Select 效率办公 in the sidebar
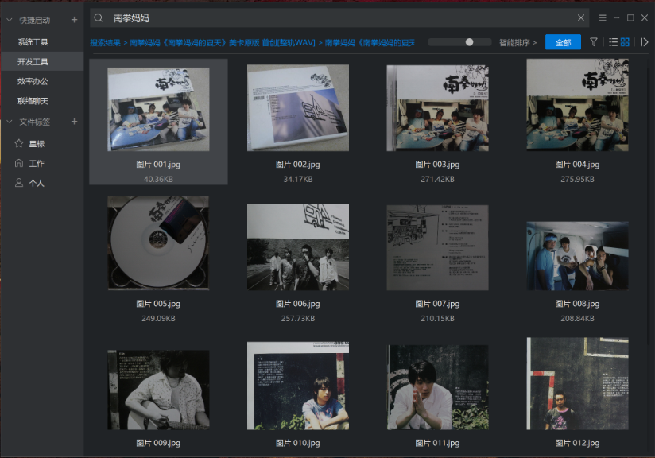 (33, 81)
